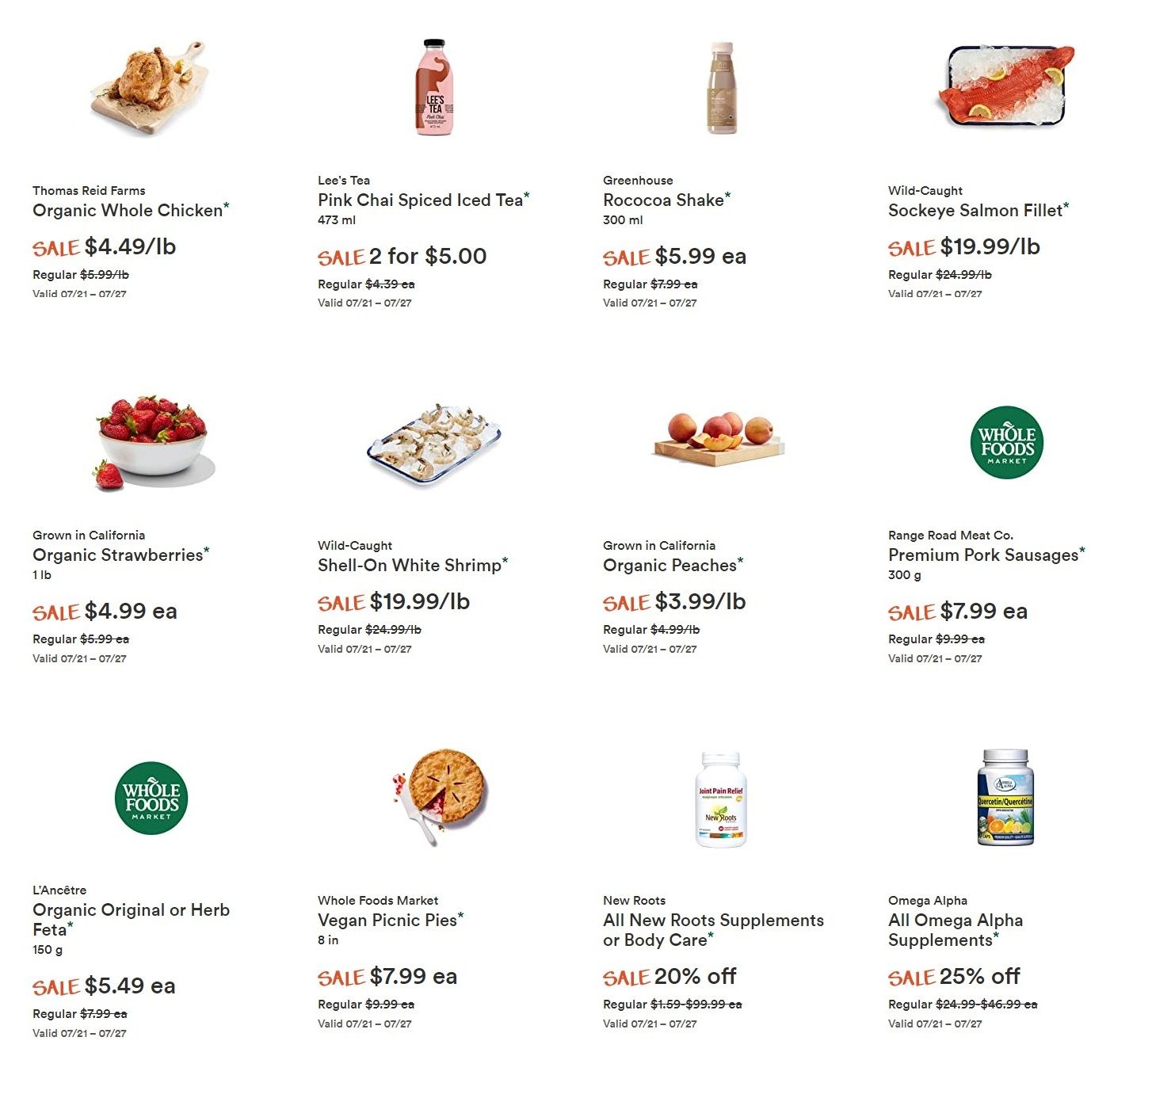Select the Omega Alpha Quercetin bottle image
Viewport: 1152px width, 1098px height.
pyautogui.click(x=1006, y=797)
